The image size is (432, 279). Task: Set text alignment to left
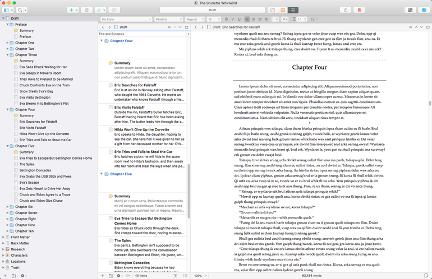[x=247, y=19]
